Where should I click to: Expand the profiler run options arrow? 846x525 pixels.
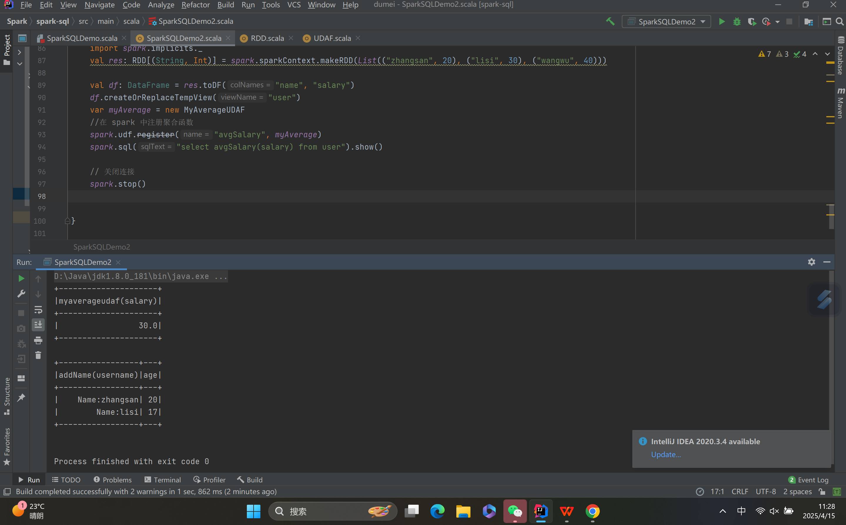click(777, 22)
